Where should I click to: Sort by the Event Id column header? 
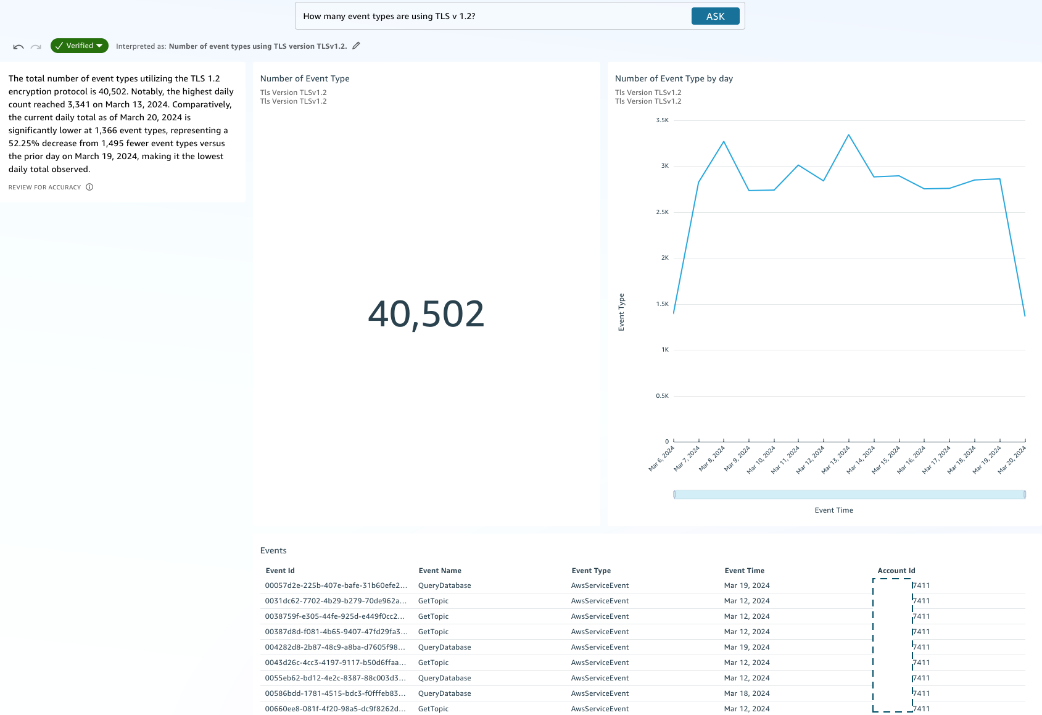280,571
